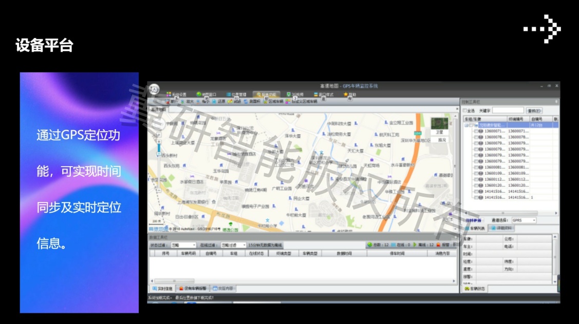The image size is (579, 324).
Task: Select the 车辆状态 tab at bottom right
Action: click(x=475, y=289)
